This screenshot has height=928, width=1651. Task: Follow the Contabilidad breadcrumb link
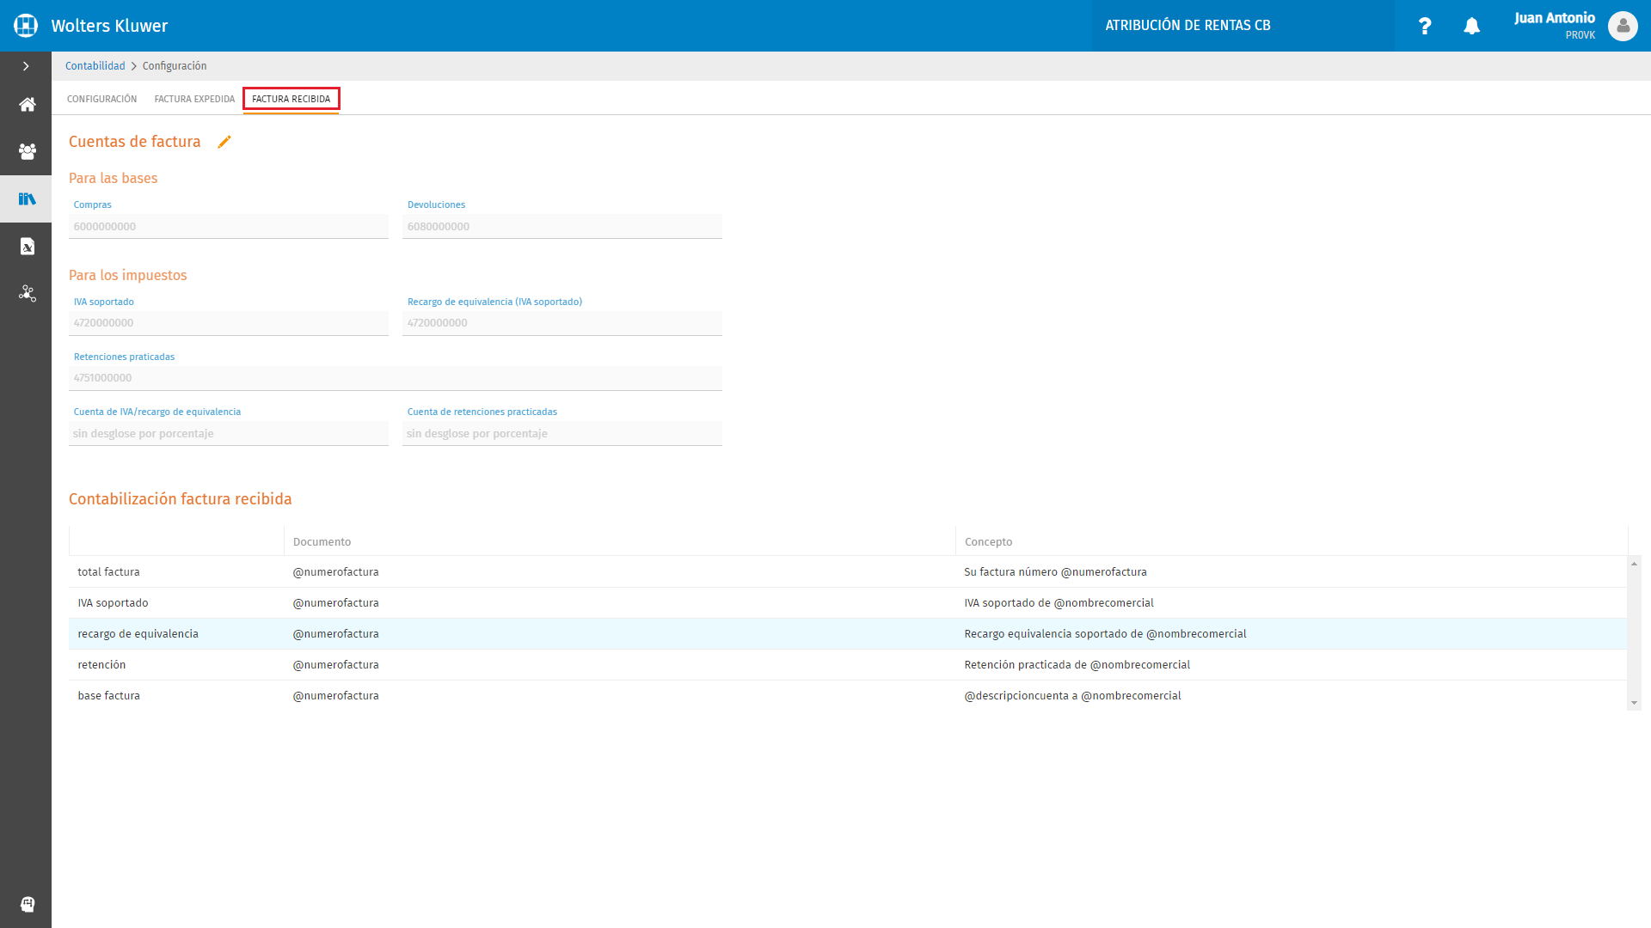pos(95,66)
